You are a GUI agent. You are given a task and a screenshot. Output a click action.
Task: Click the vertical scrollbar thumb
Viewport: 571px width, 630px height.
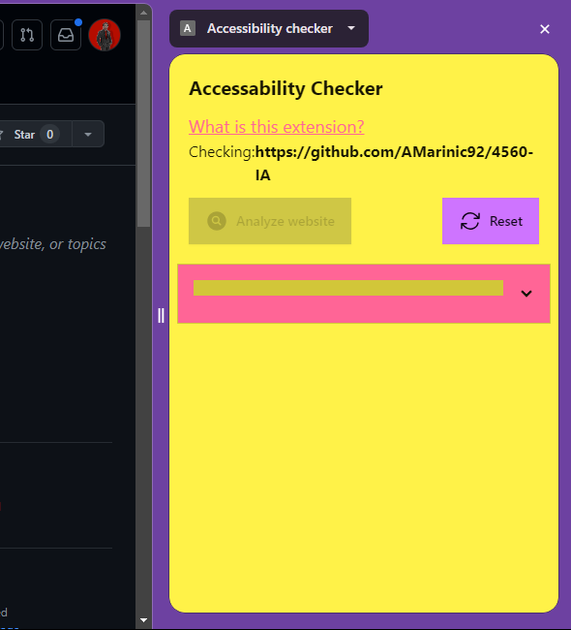143,124
